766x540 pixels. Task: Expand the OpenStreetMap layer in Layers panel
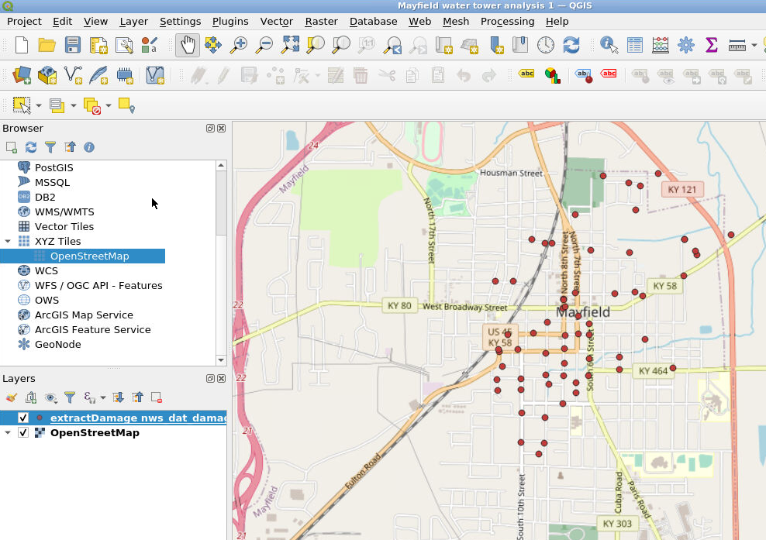pyautogui.click(x=8, y=433)
